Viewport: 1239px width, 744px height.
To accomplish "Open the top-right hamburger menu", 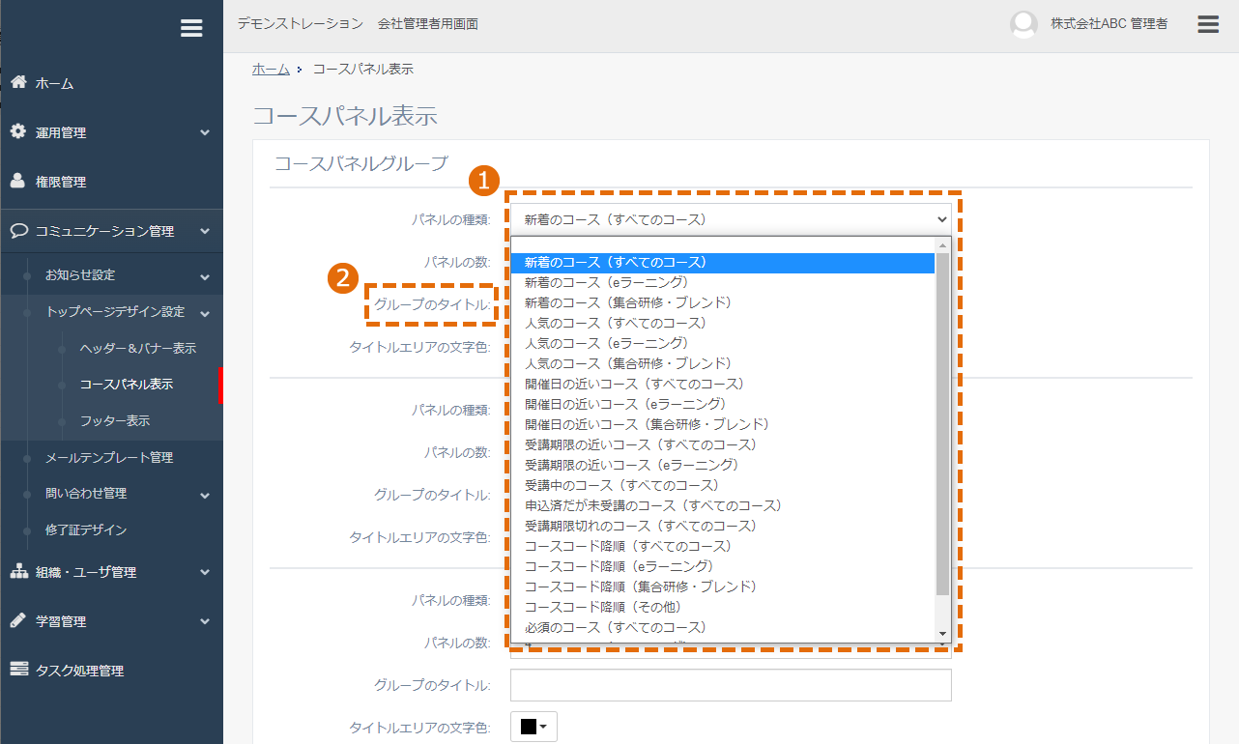I will tap(1208, 24).
